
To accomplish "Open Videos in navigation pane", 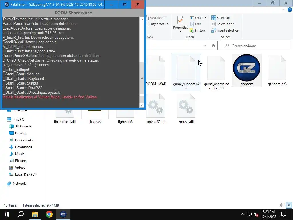I will [17, 167].
